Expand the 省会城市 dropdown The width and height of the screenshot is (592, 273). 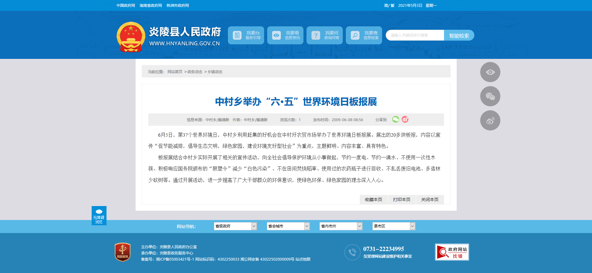(x=288, y=226)
